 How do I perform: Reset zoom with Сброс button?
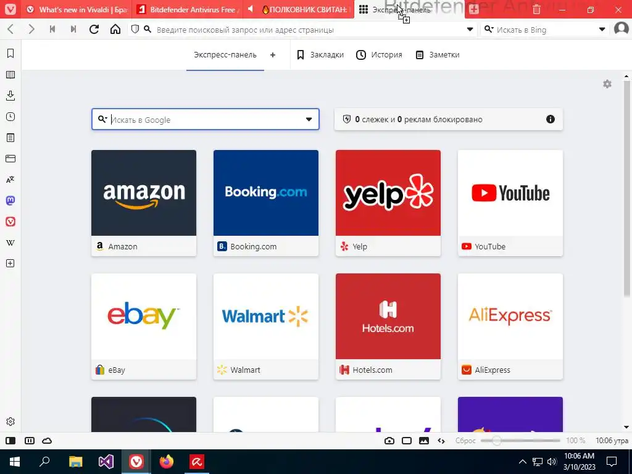pos(465,441)
